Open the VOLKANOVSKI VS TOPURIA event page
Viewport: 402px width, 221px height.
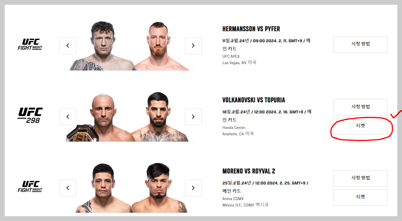[254, 100]
